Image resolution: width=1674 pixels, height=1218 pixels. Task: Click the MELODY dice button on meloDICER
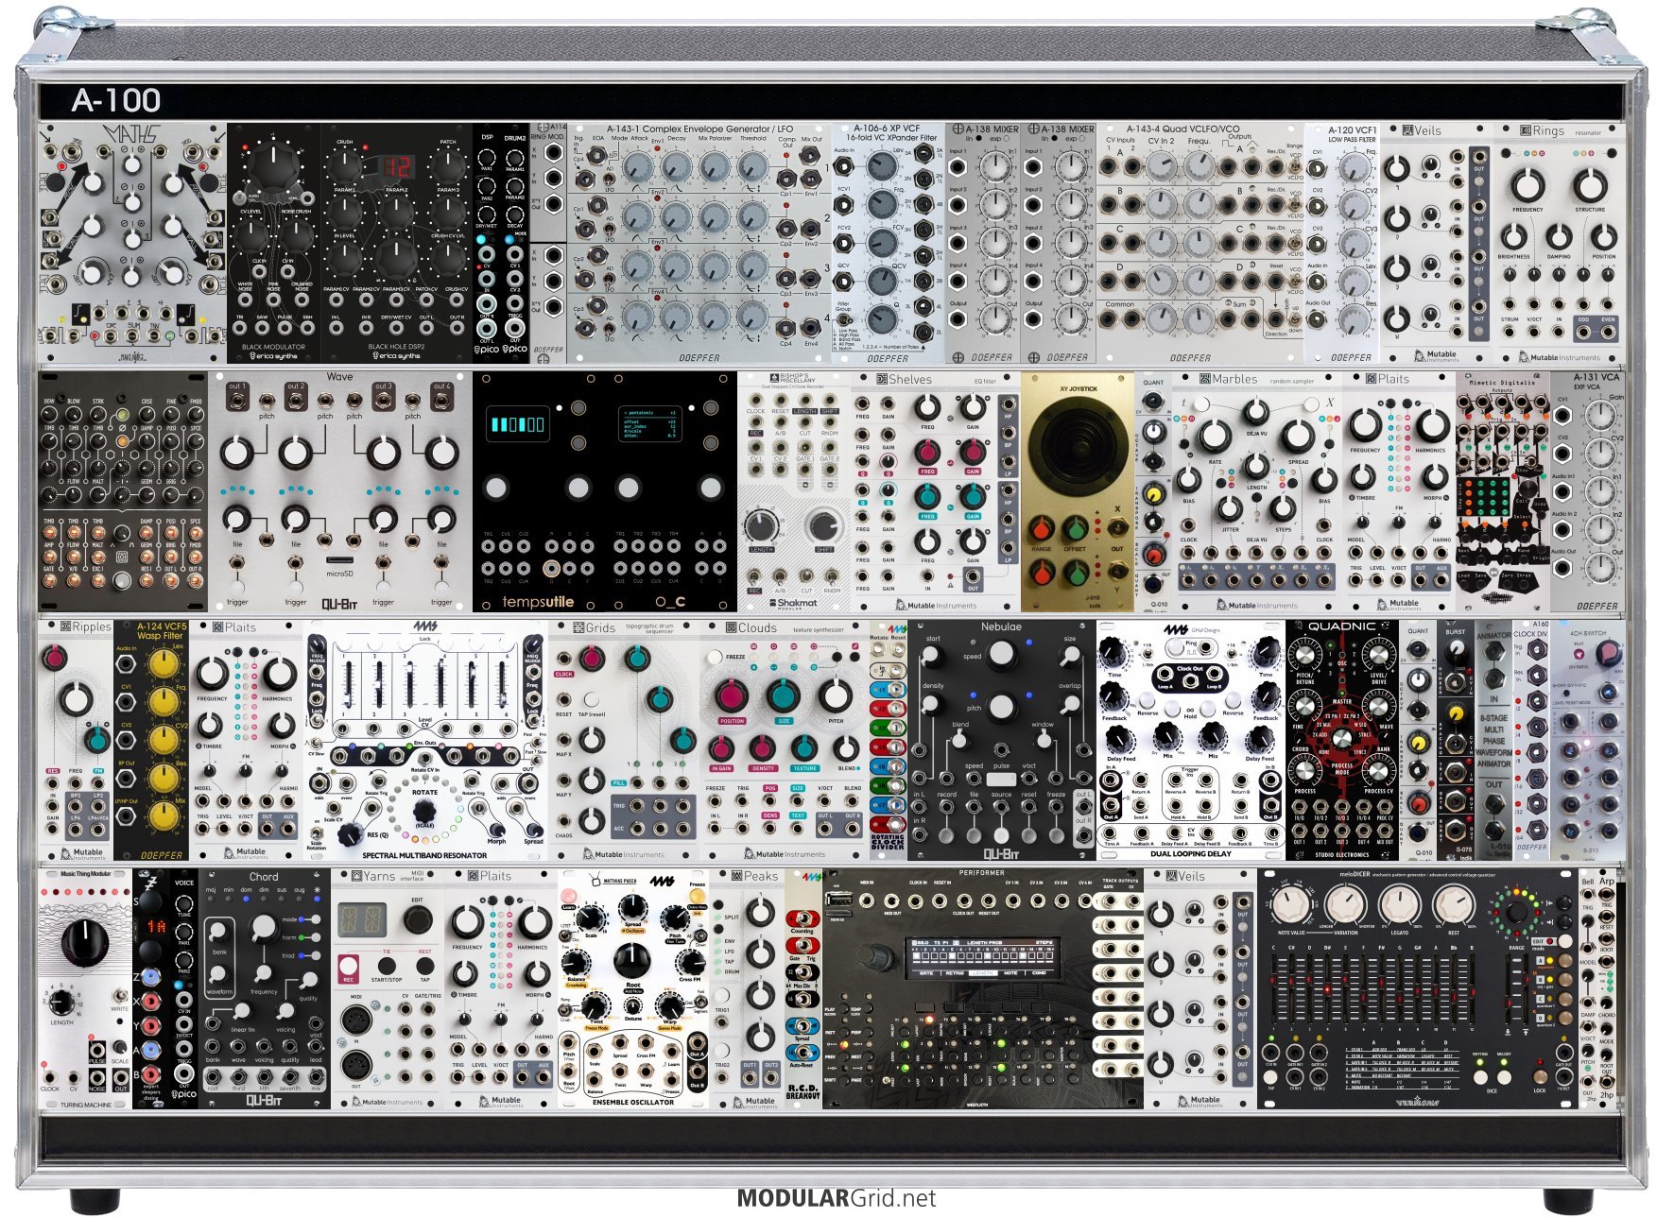pos(1504,1076)
